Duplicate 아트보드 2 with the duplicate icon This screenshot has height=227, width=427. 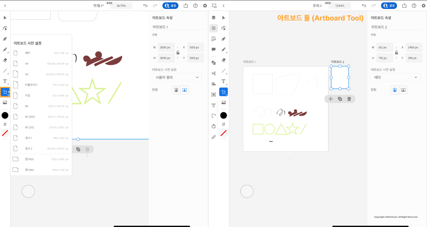click(340, 99)
